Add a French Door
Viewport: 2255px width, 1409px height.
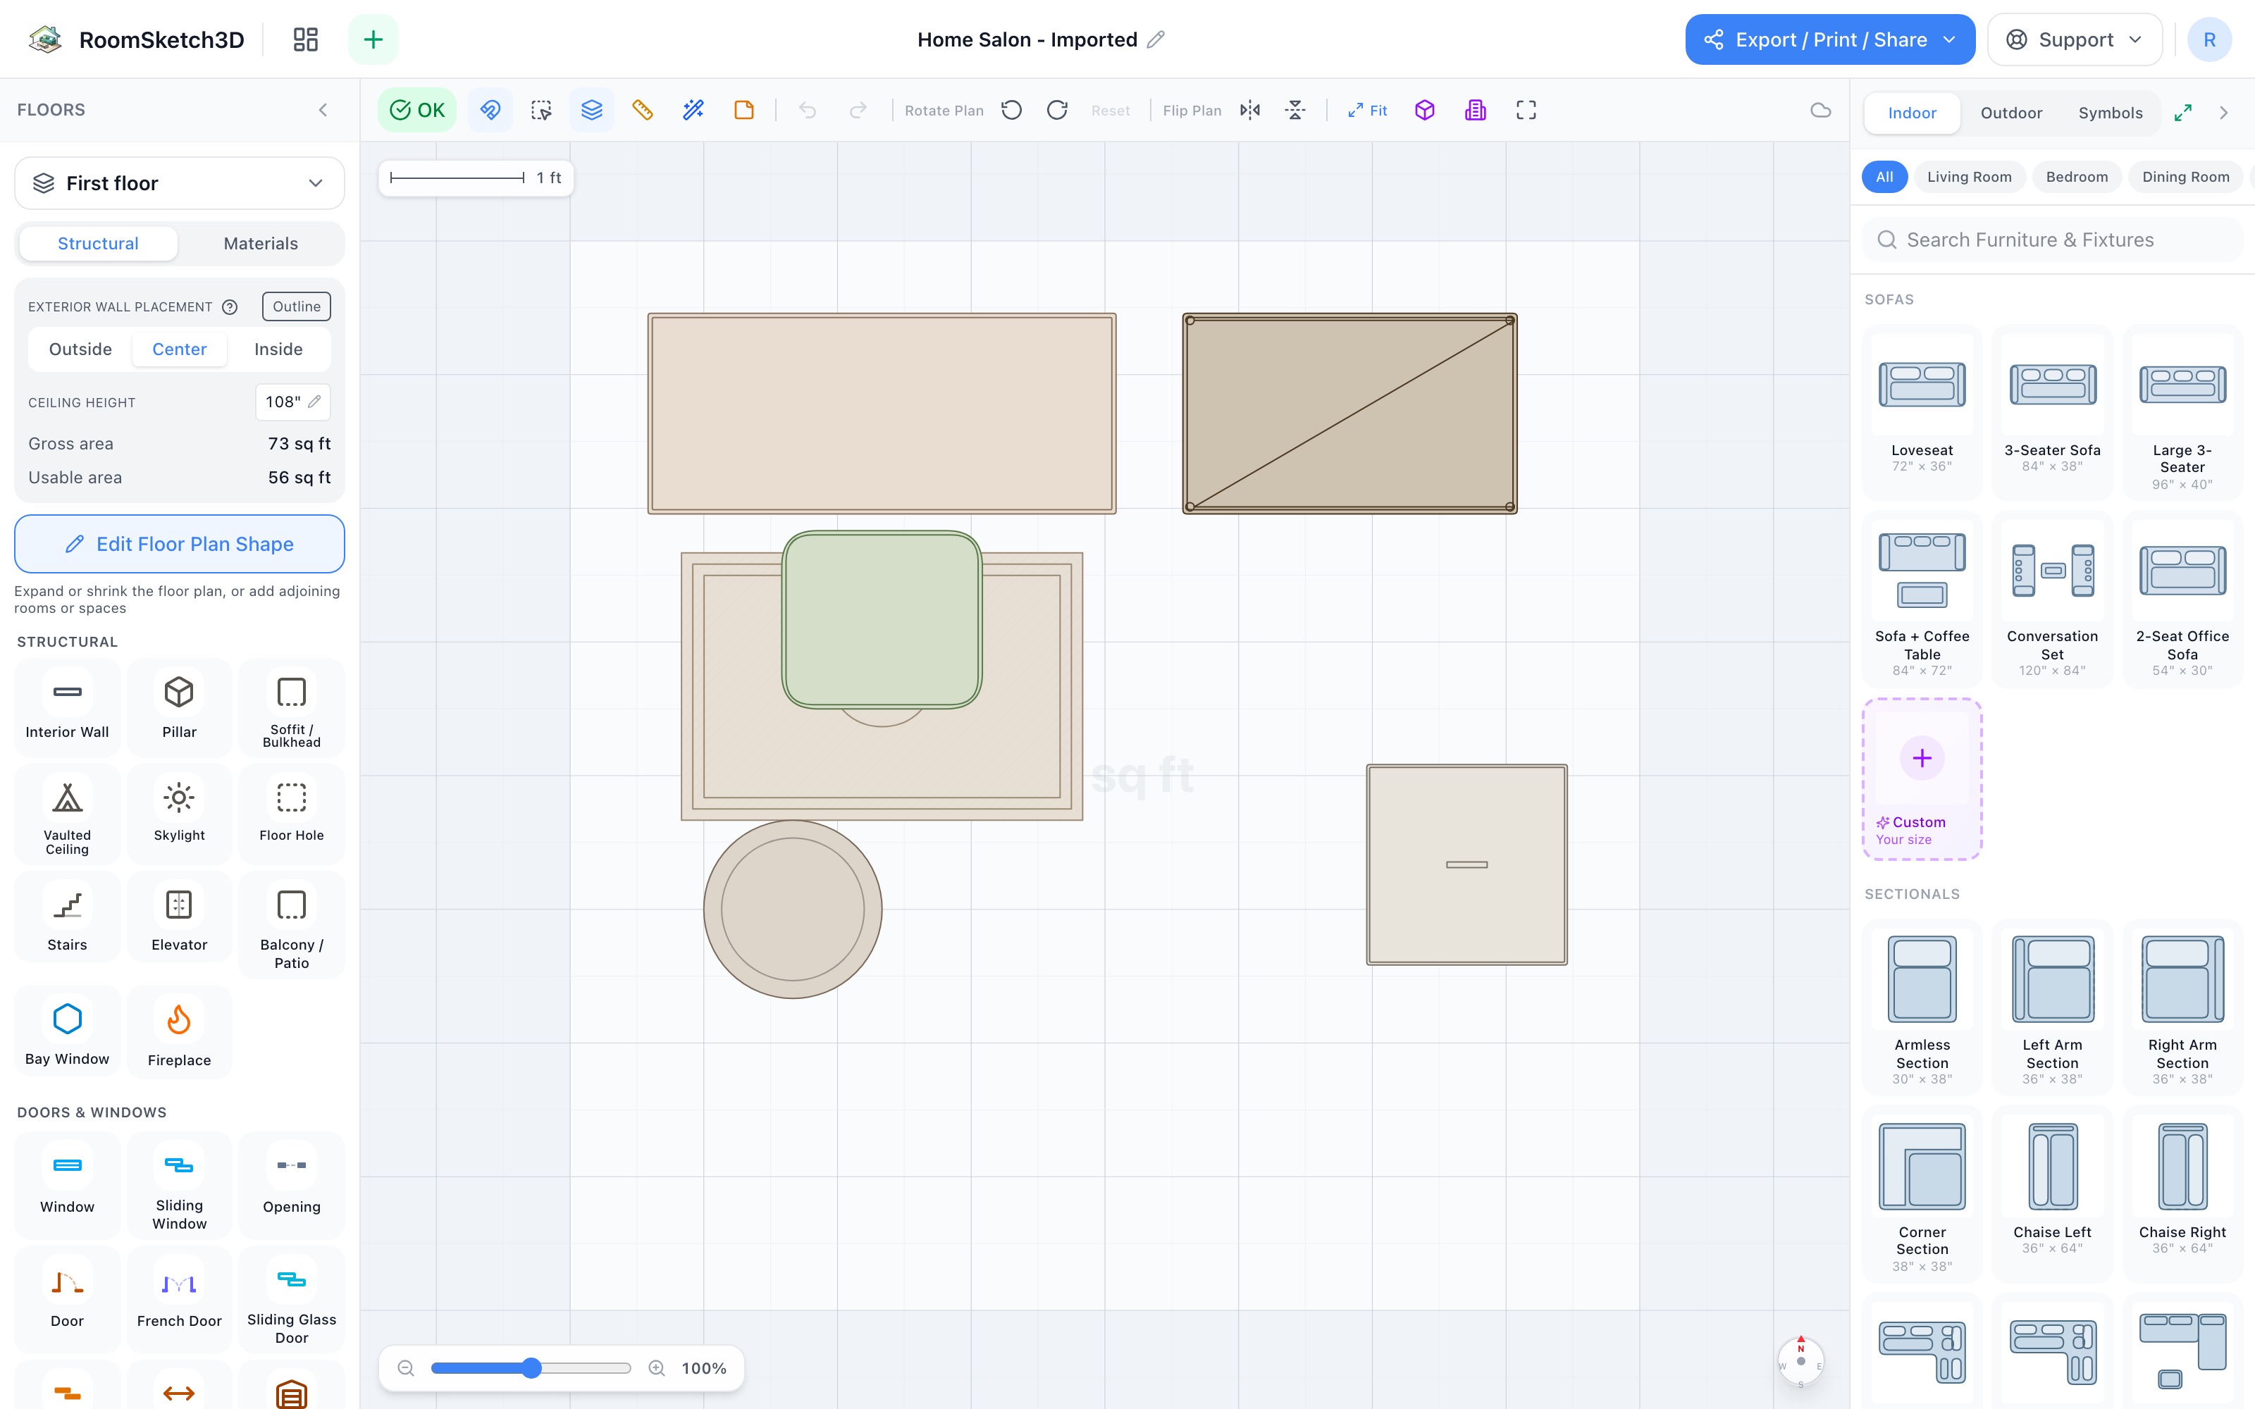point(179,1299)
